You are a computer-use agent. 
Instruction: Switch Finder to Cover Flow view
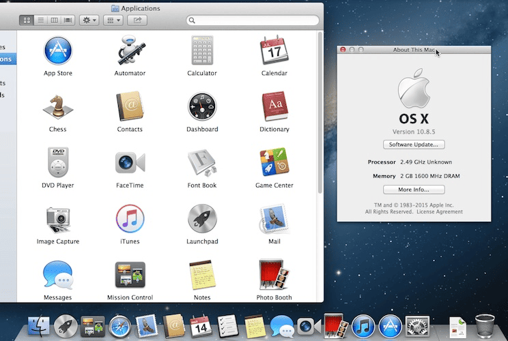[x=68, y=20]
